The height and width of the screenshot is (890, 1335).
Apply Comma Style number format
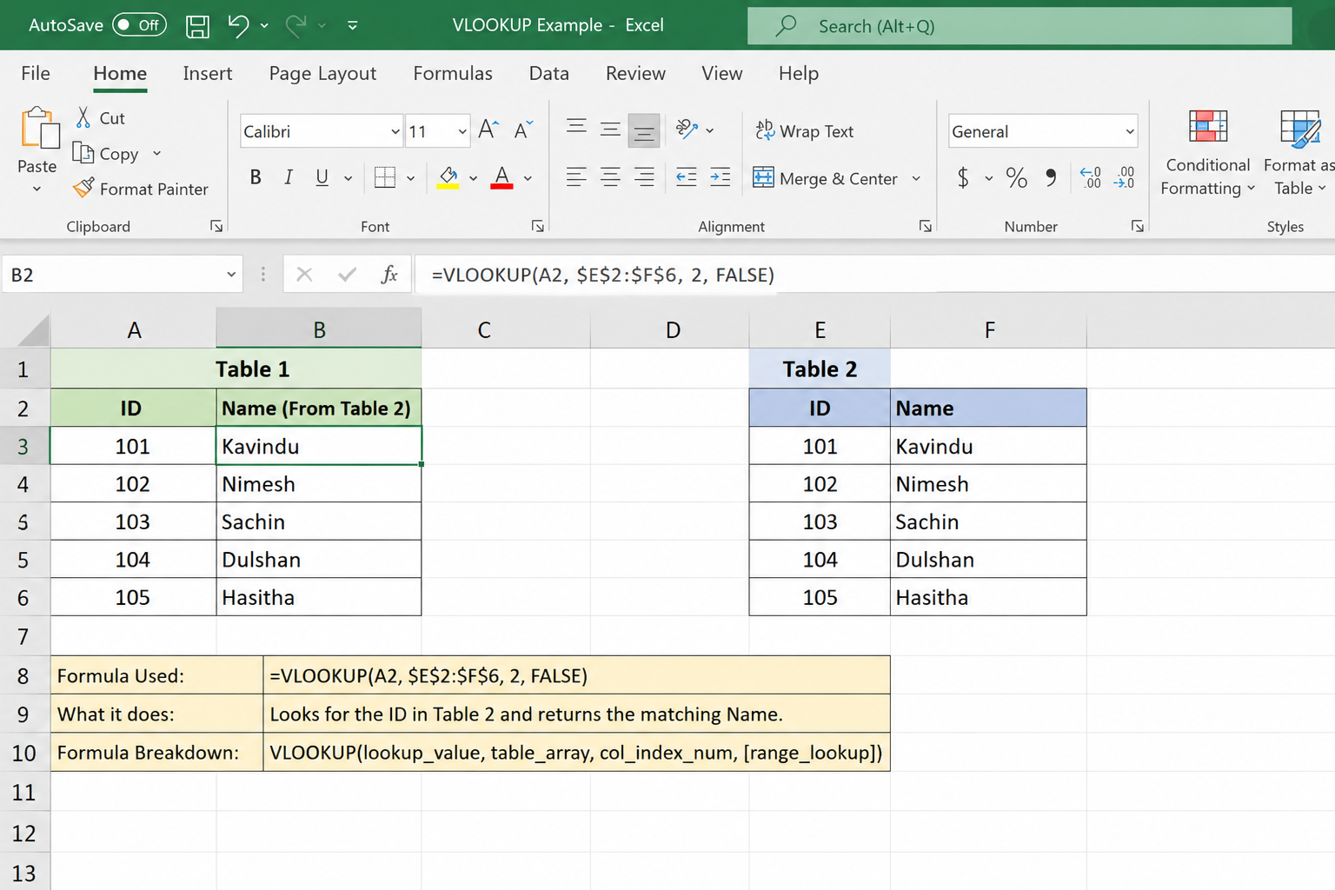click(x=1051, y=177)
